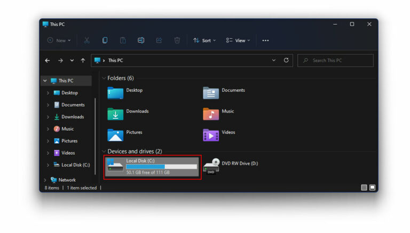Select Pictures in the sidebar

click(65, 141)
